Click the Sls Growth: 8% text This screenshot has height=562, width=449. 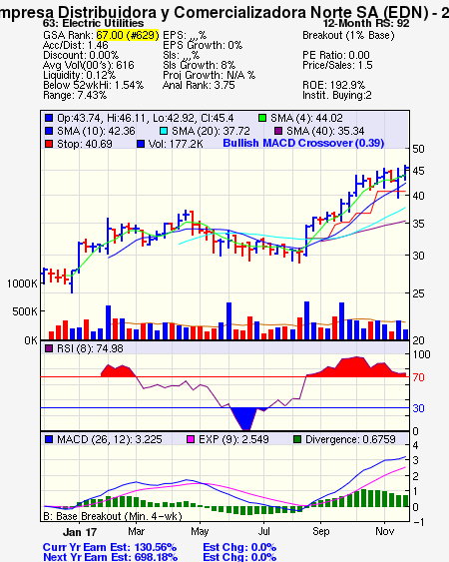199,65
